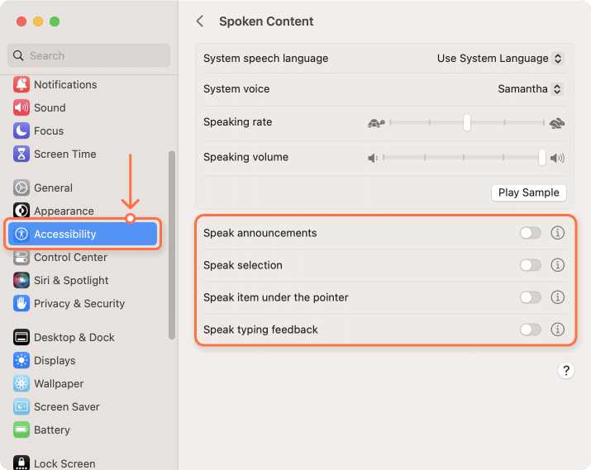
Task: Open info for Speak typing feedback
Action: pos(557,330)
